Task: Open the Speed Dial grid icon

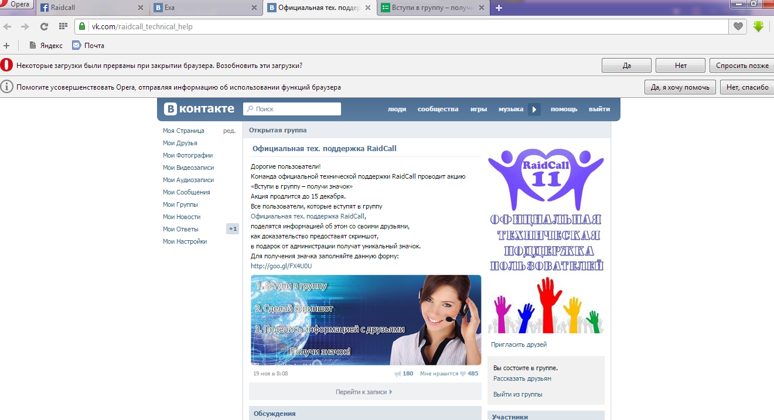Action: coord(63,26)
